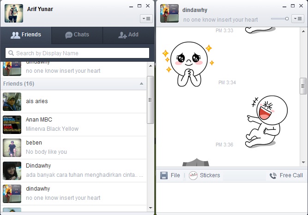The width and height of the screenshot is (308, 215).
Task: Select lowercase dindawhy in the Friends list
Action: point(73,194)
